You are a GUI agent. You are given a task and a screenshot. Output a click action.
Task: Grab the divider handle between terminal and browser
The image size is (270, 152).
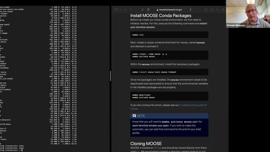(x=111, y=76)
